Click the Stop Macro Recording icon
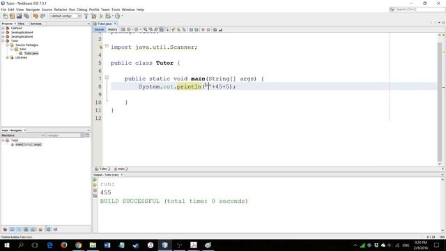 (x=208, y=29)
